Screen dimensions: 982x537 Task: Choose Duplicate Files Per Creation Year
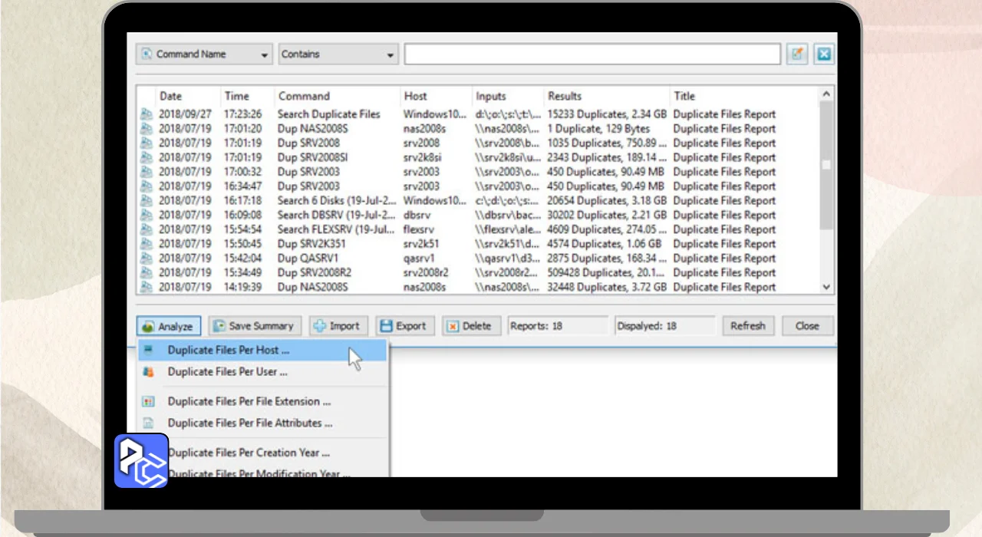(249, 453)
